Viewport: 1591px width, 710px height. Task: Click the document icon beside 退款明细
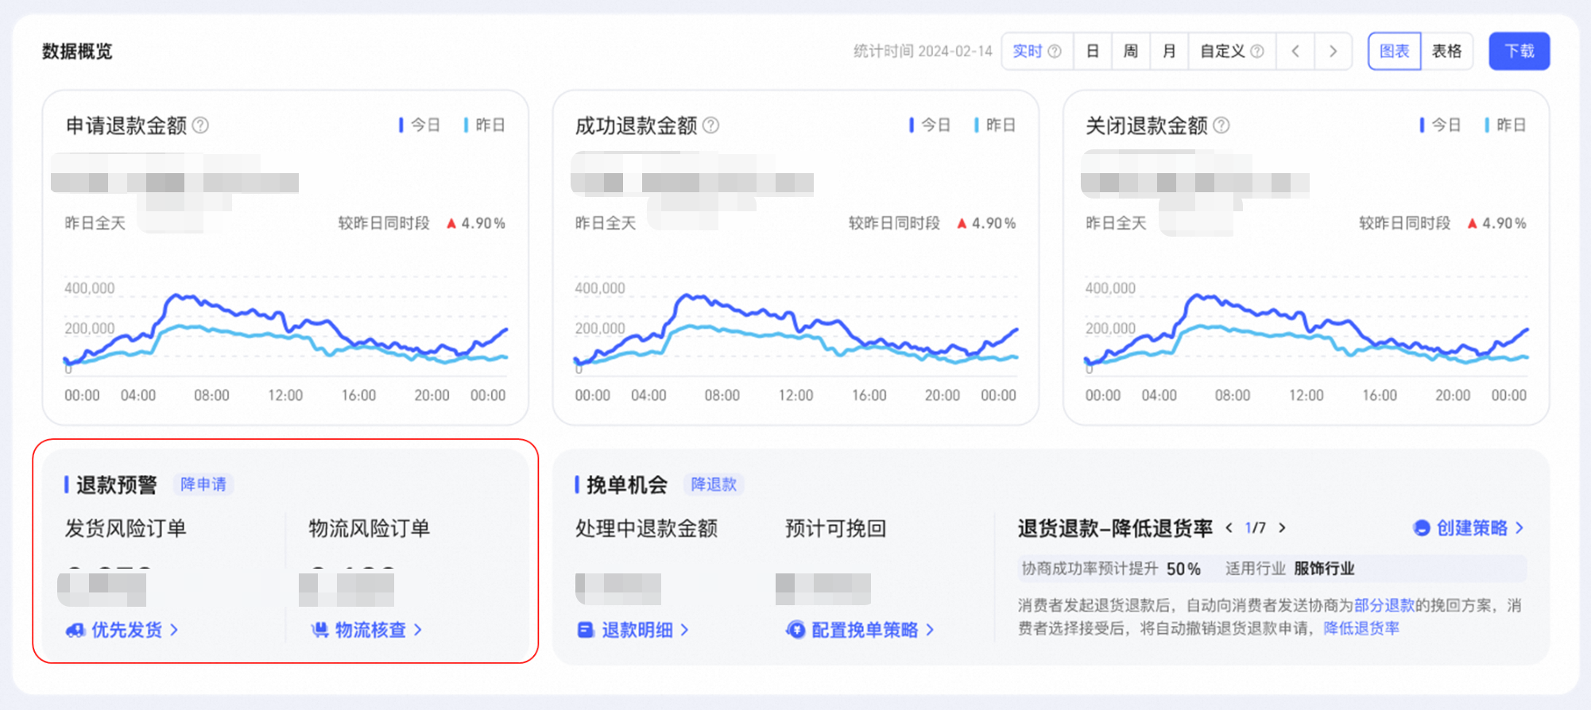coord(586,630)
